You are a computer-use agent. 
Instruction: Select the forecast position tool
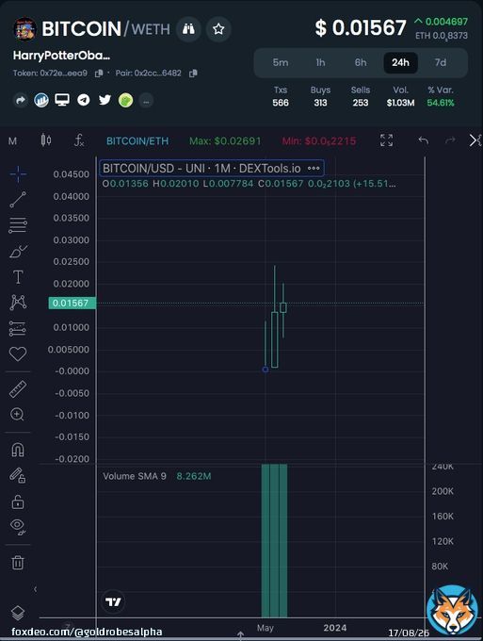pyautogui.click(x=18, y=328)
